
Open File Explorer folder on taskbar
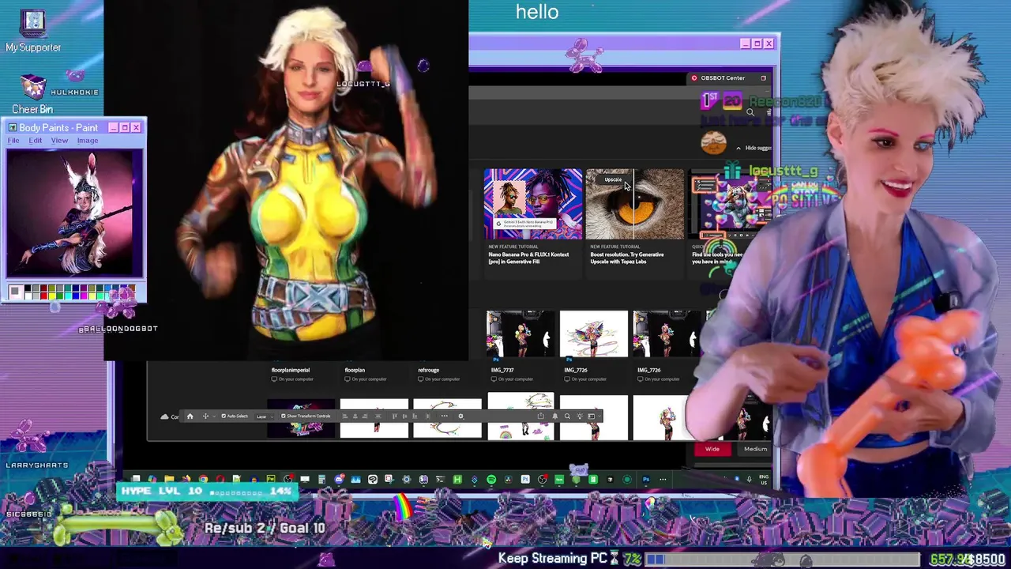coord(169,479)
